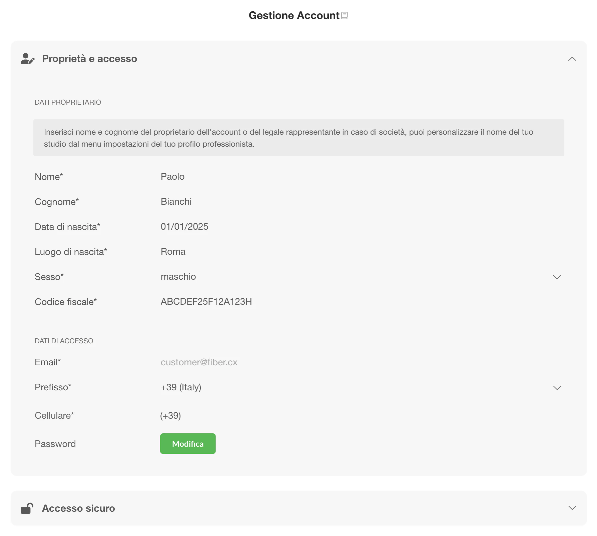Click the Gestione Account page title
597x536 pixels.
pos(294,16)
